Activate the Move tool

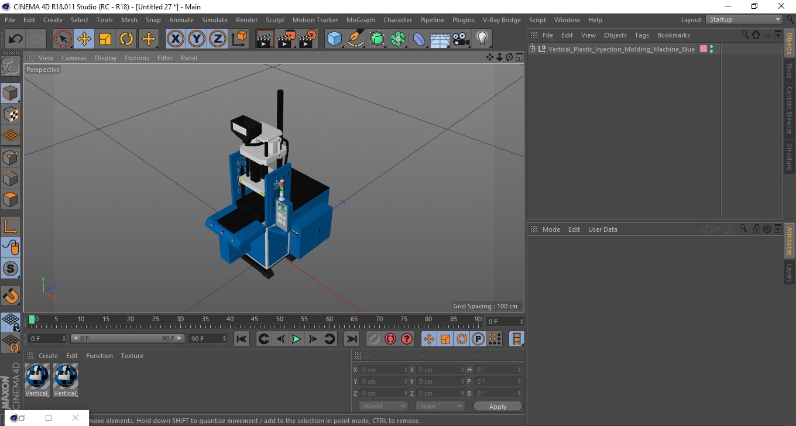[x=84, y=39]
